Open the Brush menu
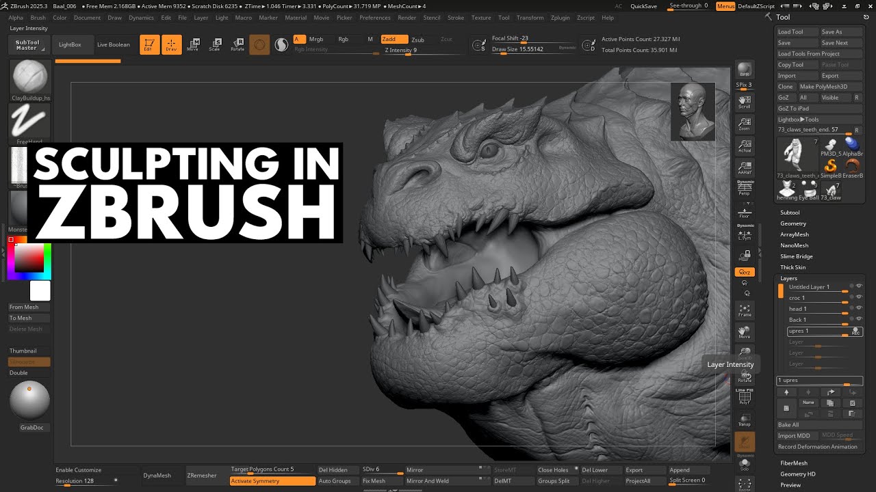Screen dimensions: 876x492 point(38,18)
